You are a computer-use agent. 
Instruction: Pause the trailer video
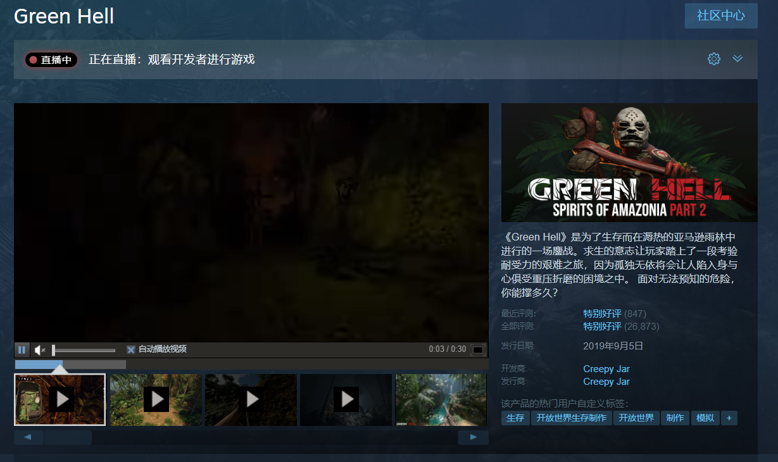[x=22, y=349]
